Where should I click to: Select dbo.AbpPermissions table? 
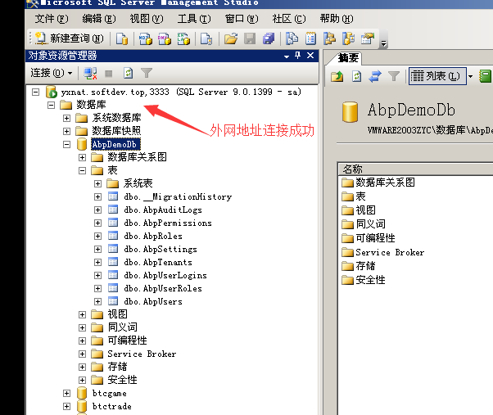tap(168, 223)
